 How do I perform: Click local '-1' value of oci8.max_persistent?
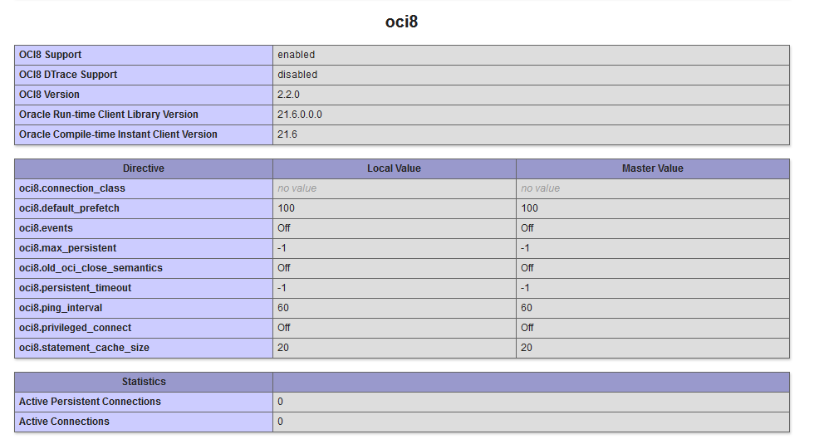point(282,248)
